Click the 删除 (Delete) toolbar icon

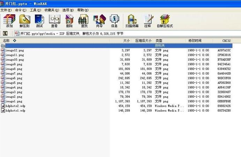(69, 21)
